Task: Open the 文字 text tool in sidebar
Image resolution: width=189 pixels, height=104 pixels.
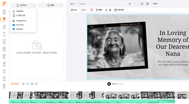Action: point(4,34)
